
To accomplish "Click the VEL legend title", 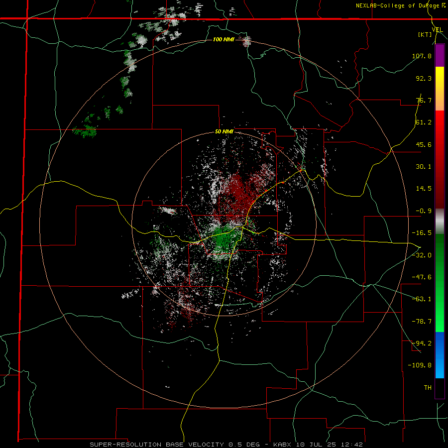I will 437,29.
